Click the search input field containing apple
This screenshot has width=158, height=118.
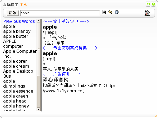point(60,13)
